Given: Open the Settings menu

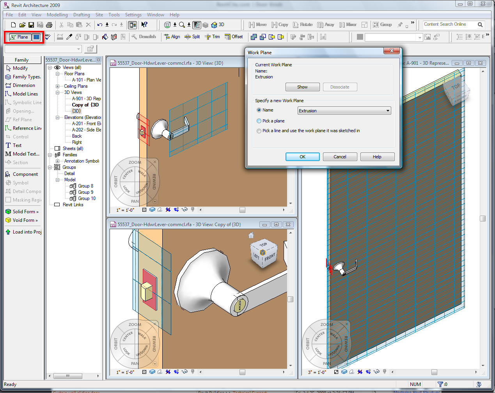Looking at the screenshot, I should click(x=133, y=15).
